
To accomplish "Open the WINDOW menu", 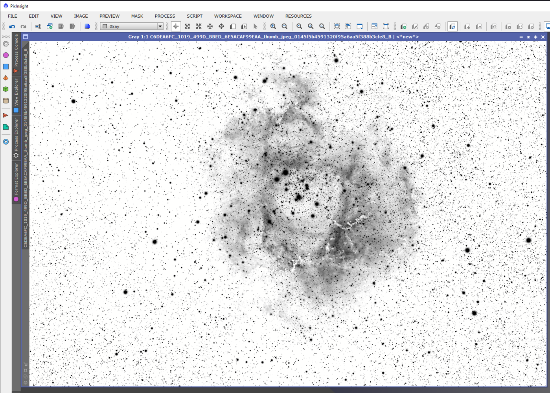I will (x=263, y=16).
